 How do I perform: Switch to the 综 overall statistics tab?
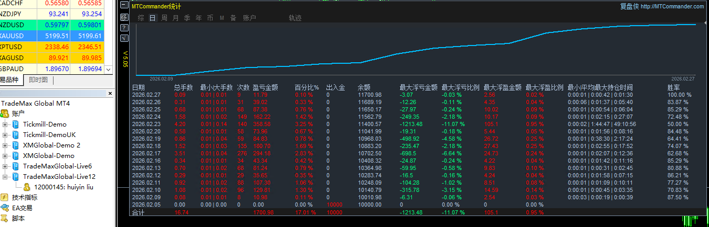click(x=141, y=18)
